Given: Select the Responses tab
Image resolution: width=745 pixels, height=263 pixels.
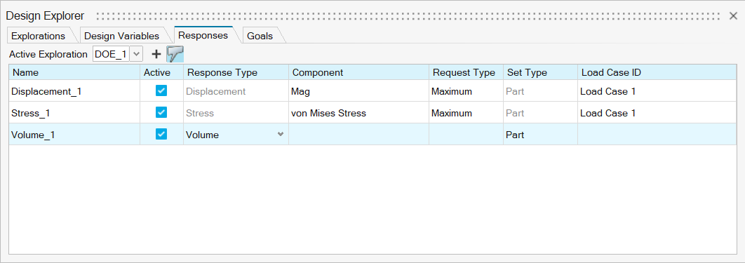Looking at the screenshot, I should click(203, 35).
